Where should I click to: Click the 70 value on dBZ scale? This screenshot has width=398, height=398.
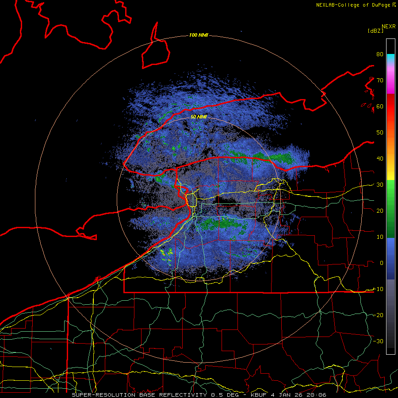point(380,80)
